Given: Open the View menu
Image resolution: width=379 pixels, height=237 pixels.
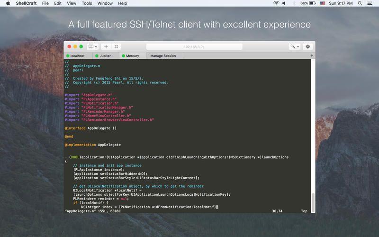Looking at the screenshot, I should [x=72, y=3].
